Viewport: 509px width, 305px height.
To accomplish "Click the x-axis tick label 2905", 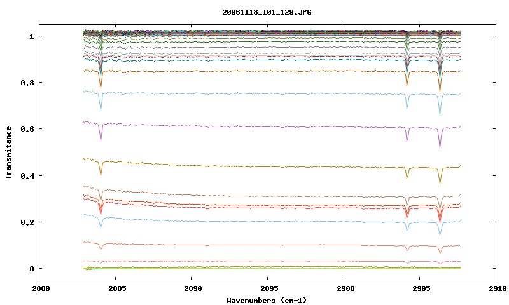I will [x=421, y=288].
